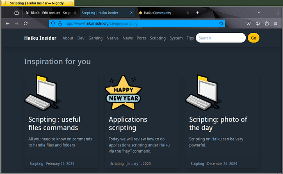Viewport: 283px width, 174px height.
Task: Click the tracking protection shield icon
Action: tap(53, 23)
